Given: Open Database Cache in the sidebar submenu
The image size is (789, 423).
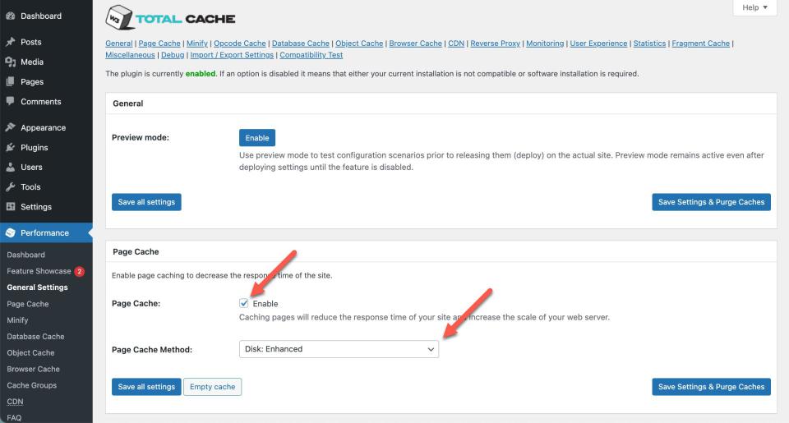Looking at the screenshot, I should pos(35,336).
